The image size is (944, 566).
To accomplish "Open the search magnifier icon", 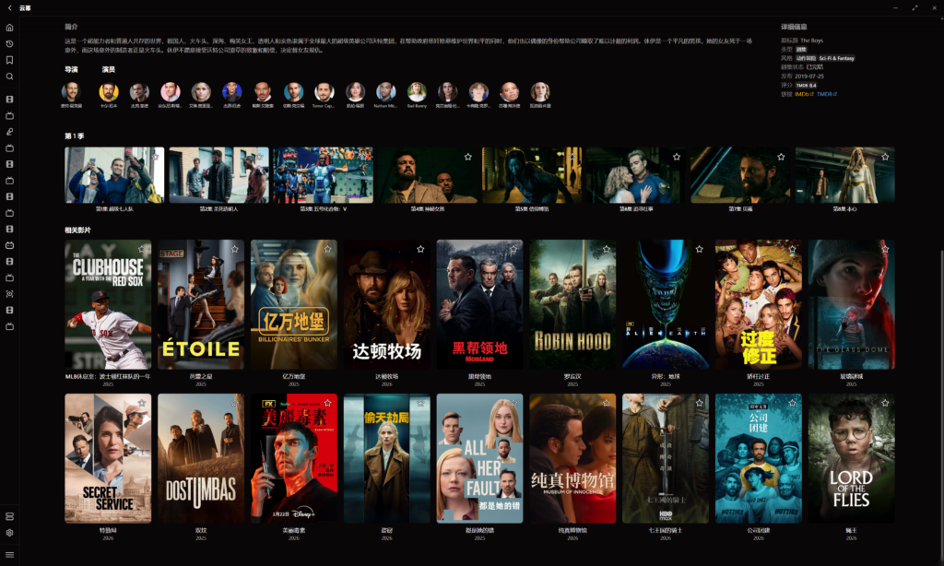I will [9, 77].
